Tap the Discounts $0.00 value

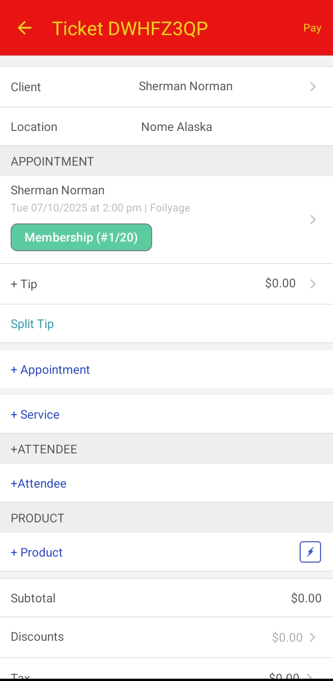tap(287, 637)
